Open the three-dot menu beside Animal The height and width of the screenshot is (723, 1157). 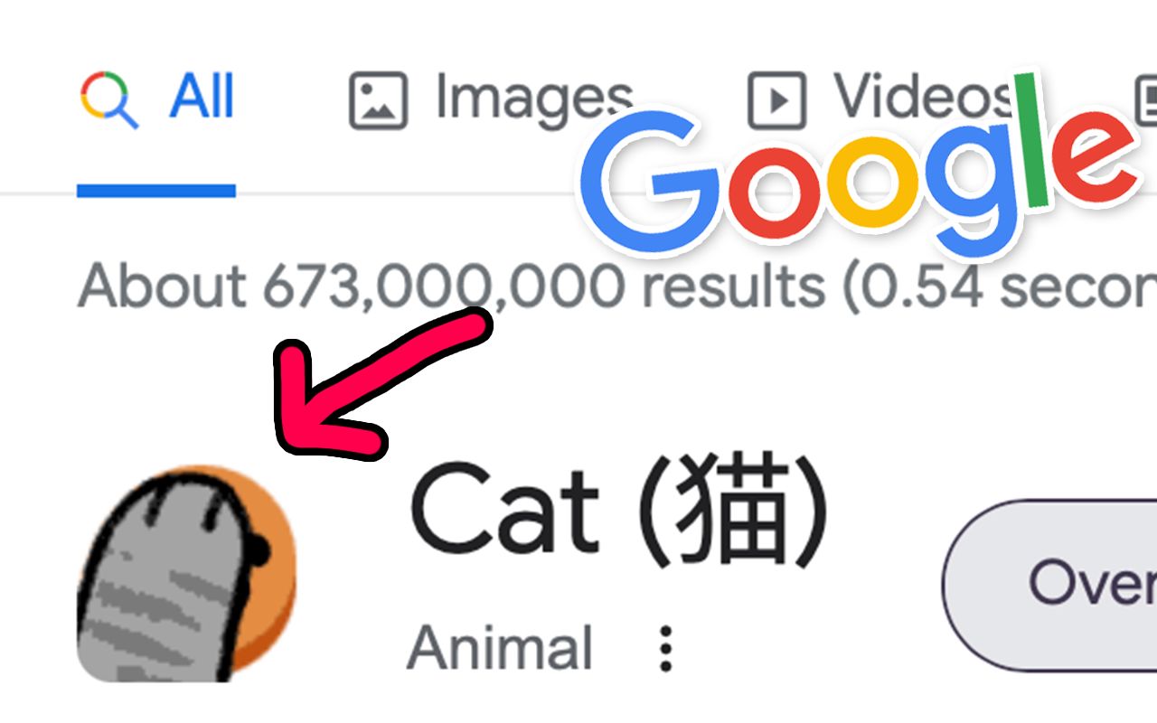(666, 647)
